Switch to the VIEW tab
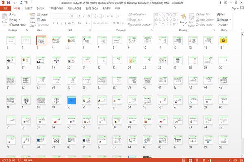Viewport: 244px width, 162px height. pyautogui.click(x=118, y=9)
